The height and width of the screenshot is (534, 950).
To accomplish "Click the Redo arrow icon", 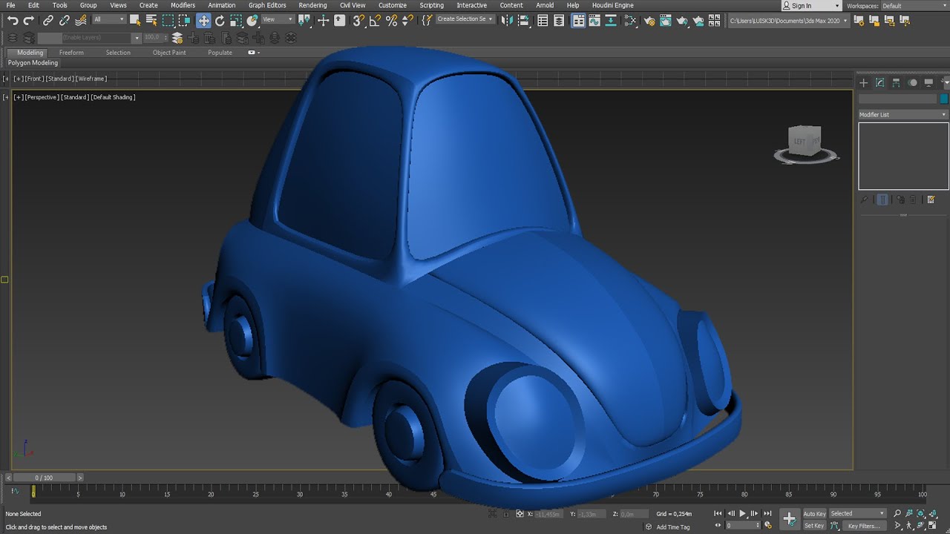I will (28, 21).
